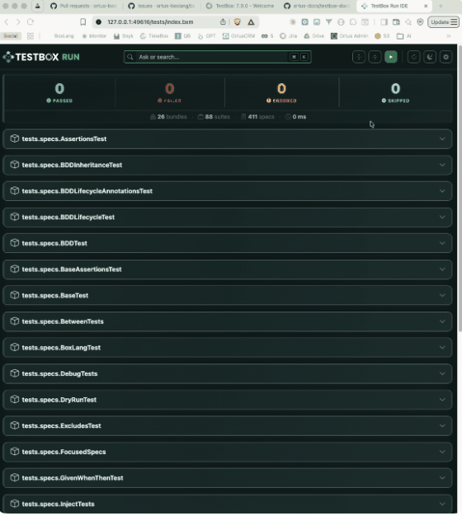Screen dimensions: 462x516
Task: Click the tests.specs.GivenWhenThenTest bundle icon
Action: [15, 477]
